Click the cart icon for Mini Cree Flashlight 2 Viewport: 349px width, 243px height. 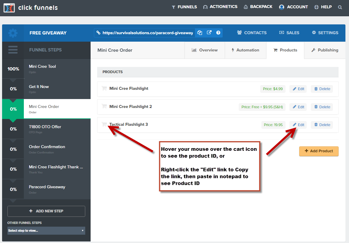104,106
